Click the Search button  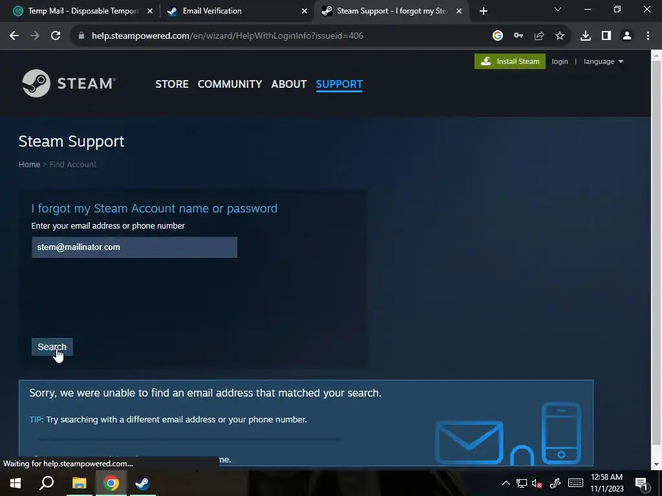(52, 347)
